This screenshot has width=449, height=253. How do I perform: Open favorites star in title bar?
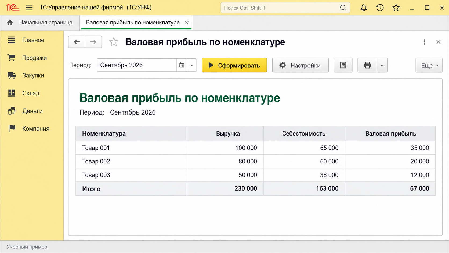396,8
